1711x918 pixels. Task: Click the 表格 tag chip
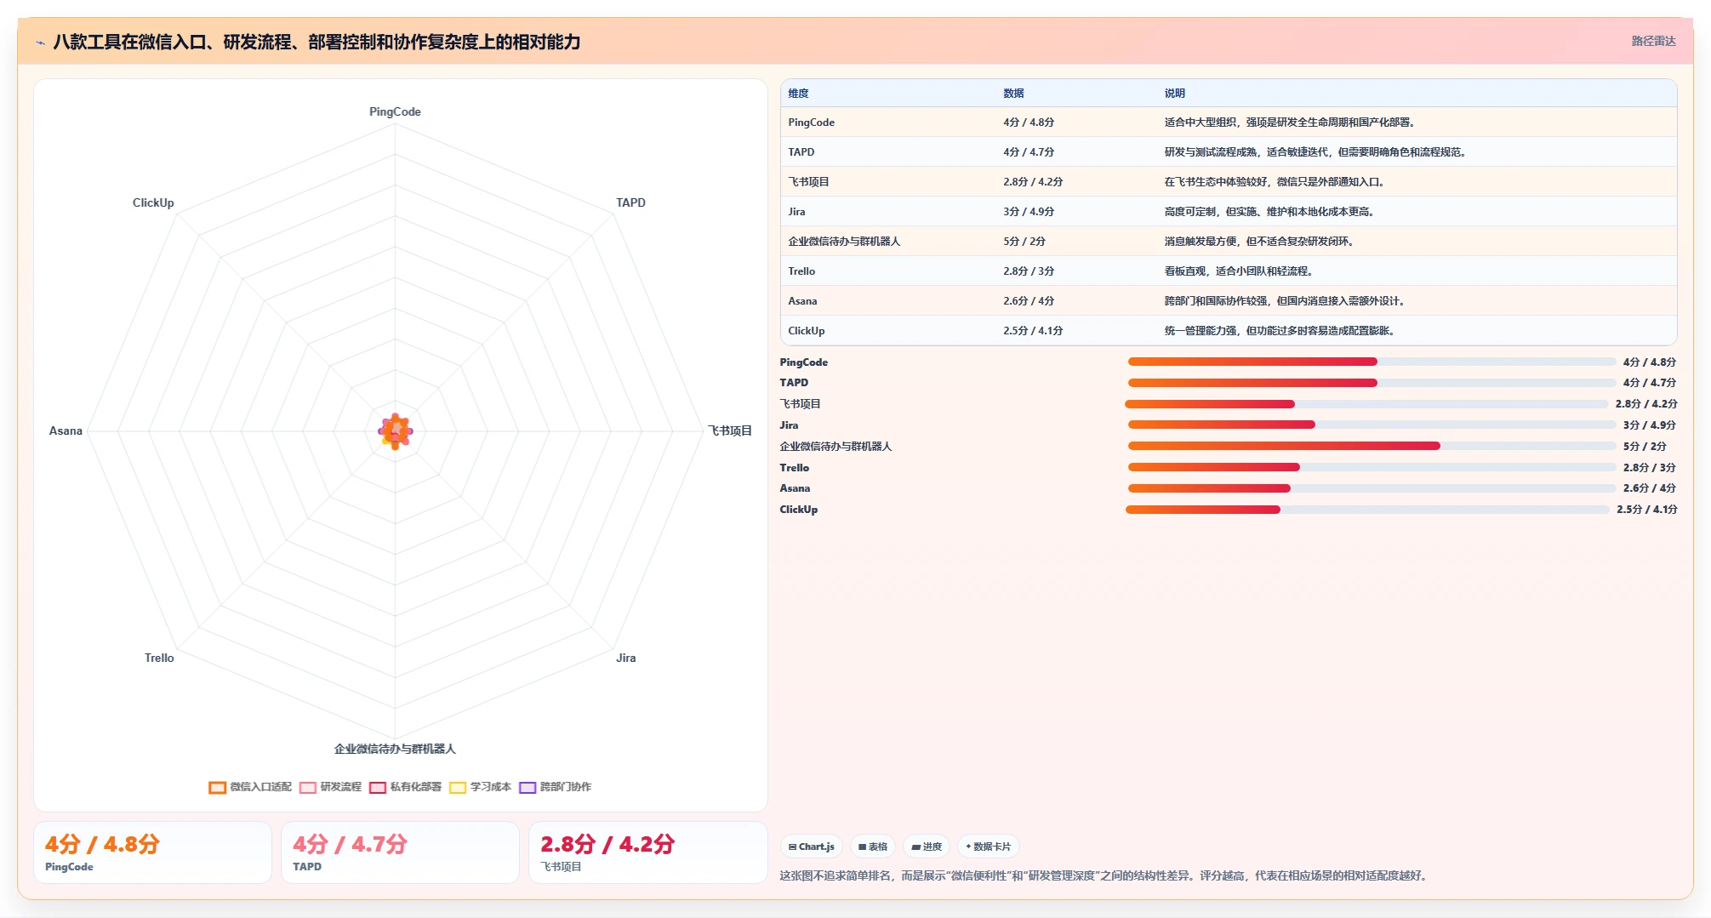[873, 847]
